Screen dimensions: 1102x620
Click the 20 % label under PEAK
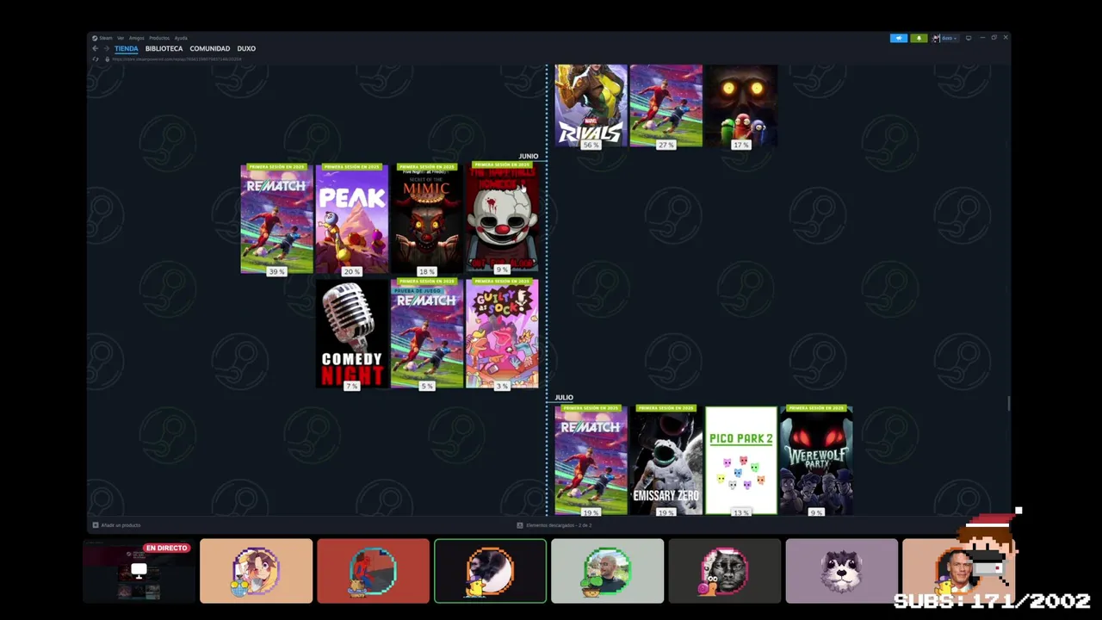tap(351, 271)
